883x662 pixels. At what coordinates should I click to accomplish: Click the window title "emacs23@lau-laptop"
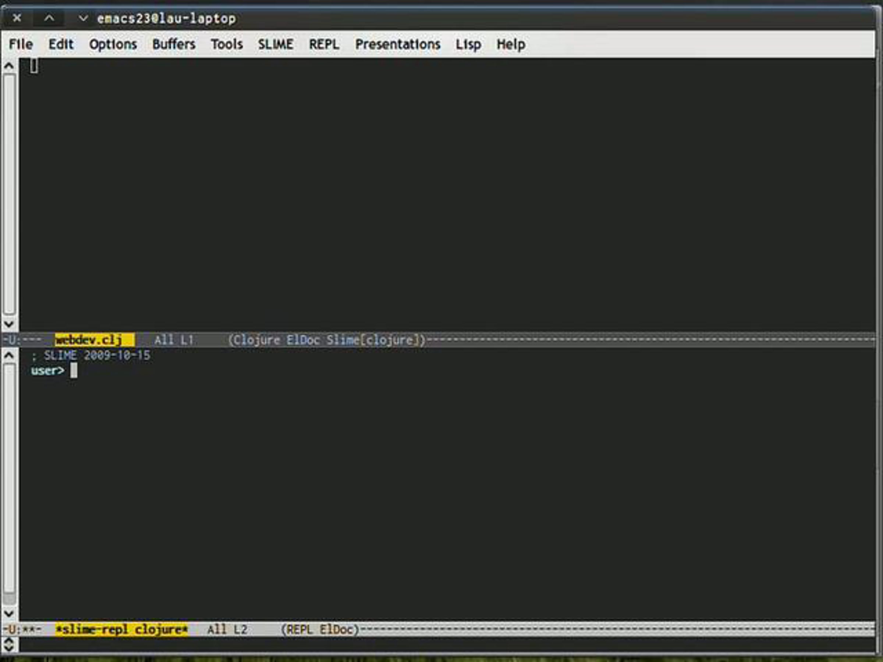[166, 18]
